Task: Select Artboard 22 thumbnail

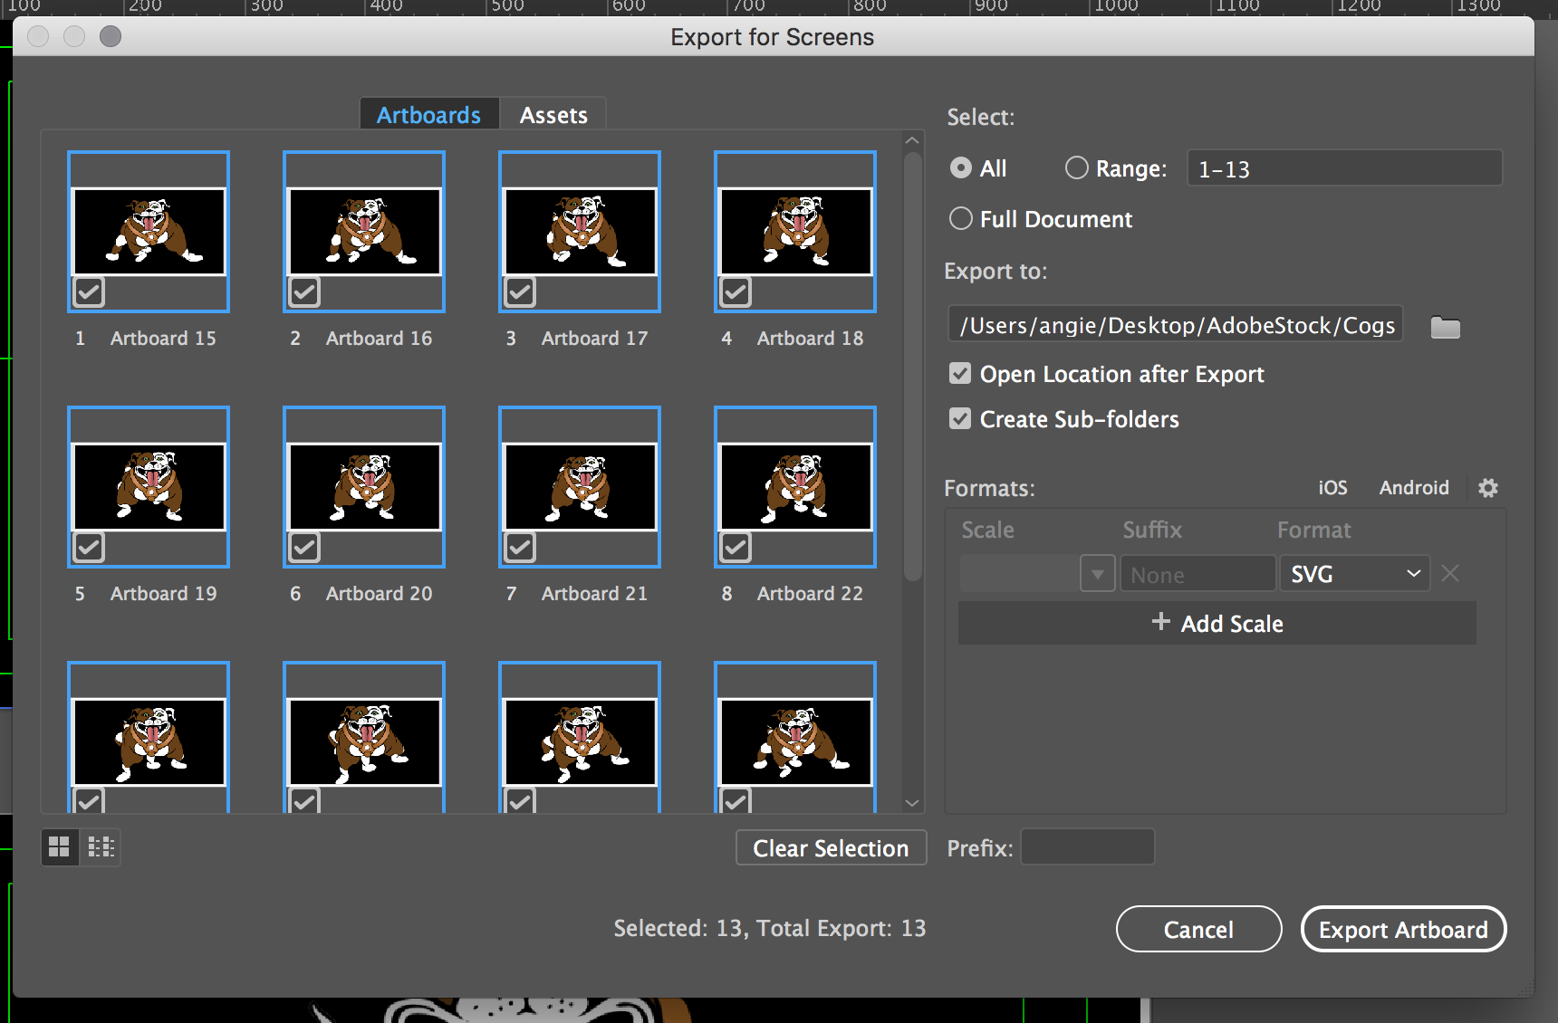Action: click(x=795, y=486)
